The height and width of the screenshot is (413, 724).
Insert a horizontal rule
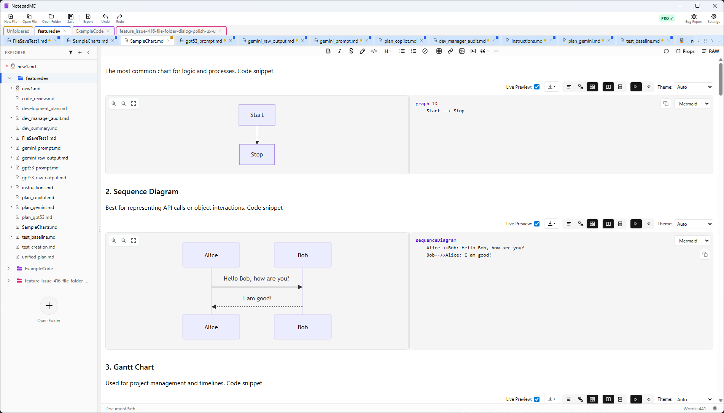point(496,51)
